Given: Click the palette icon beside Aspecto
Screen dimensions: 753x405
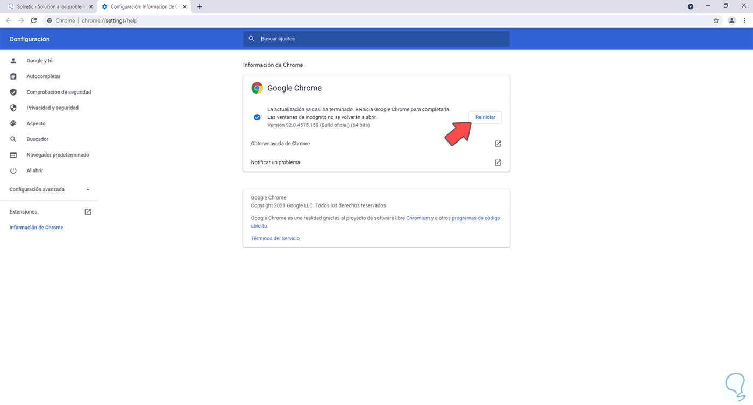Looking at the screenshot, I should [13, 123].
